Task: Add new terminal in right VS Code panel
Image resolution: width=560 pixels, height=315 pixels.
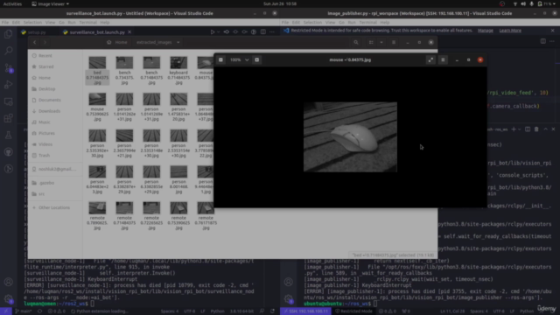Action: pyautogui.click(x=514, y=129)
